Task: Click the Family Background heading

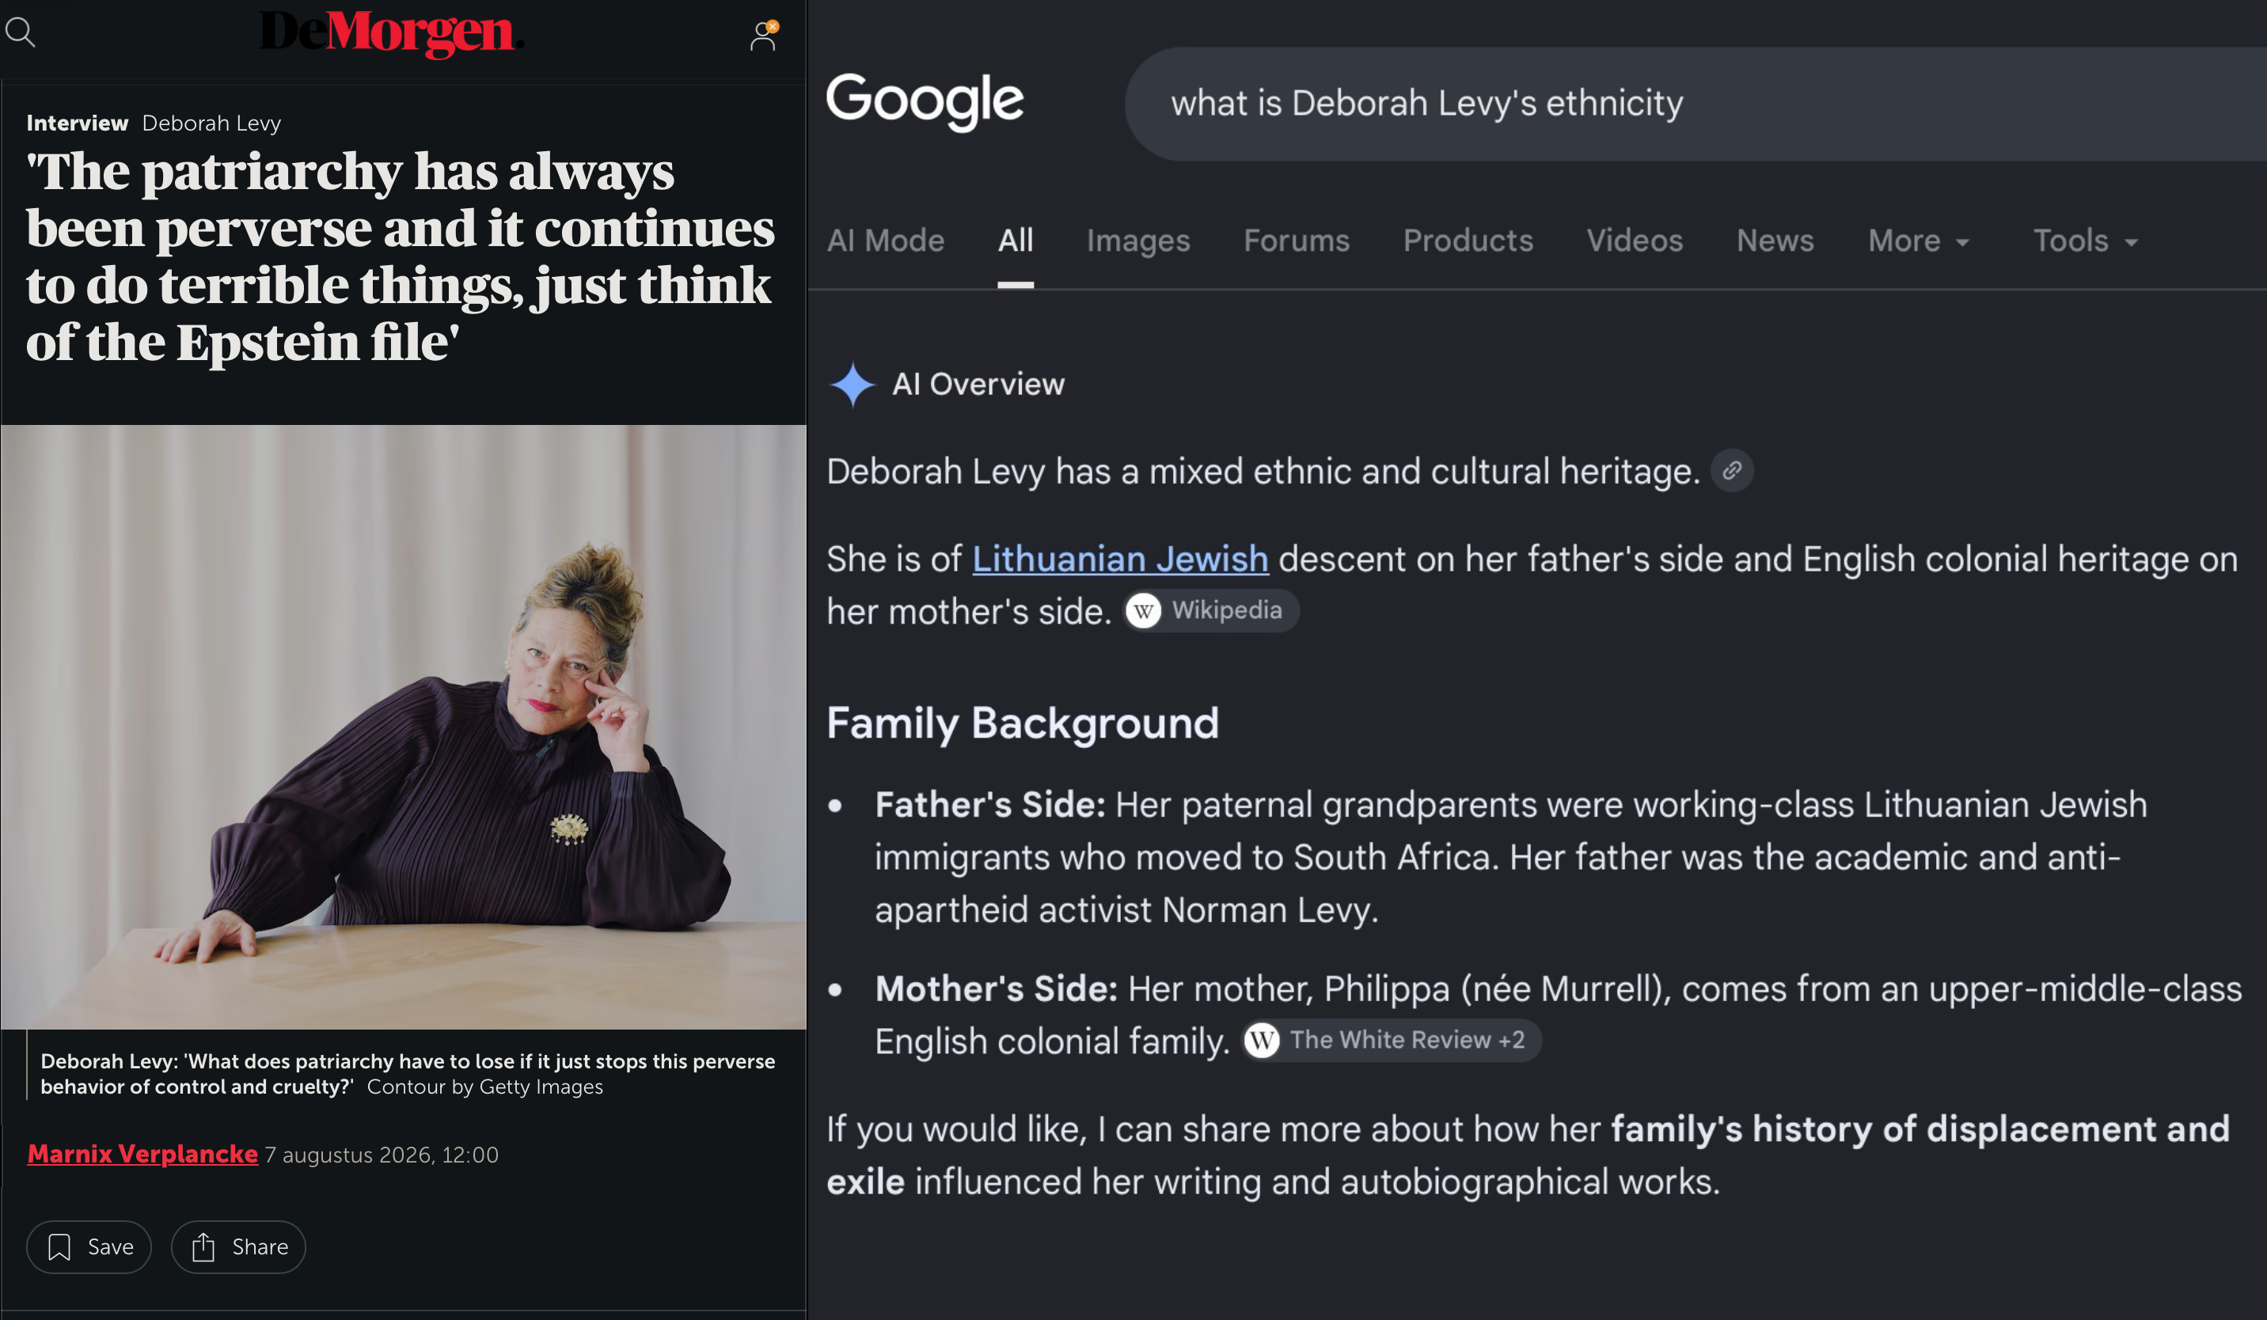Action: (1022, 723)
